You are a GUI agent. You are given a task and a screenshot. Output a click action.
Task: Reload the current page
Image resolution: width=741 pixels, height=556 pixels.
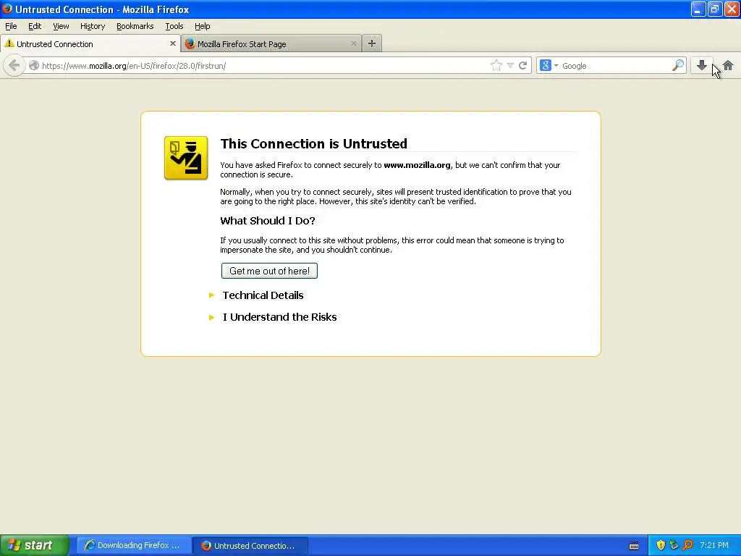(x=522, y=65)
